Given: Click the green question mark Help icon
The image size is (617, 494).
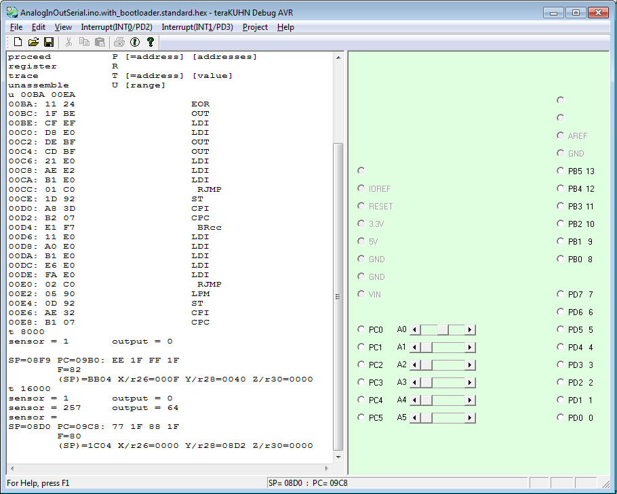Looking at the screenshot, I should pos(150,42).
